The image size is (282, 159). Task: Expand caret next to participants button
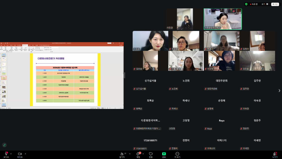pyautogui.click(x=130, y=154)
